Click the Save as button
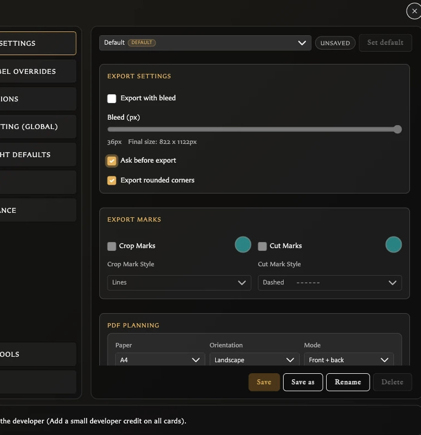The height and width of the screenshot is (435, 421). point(303,382)
